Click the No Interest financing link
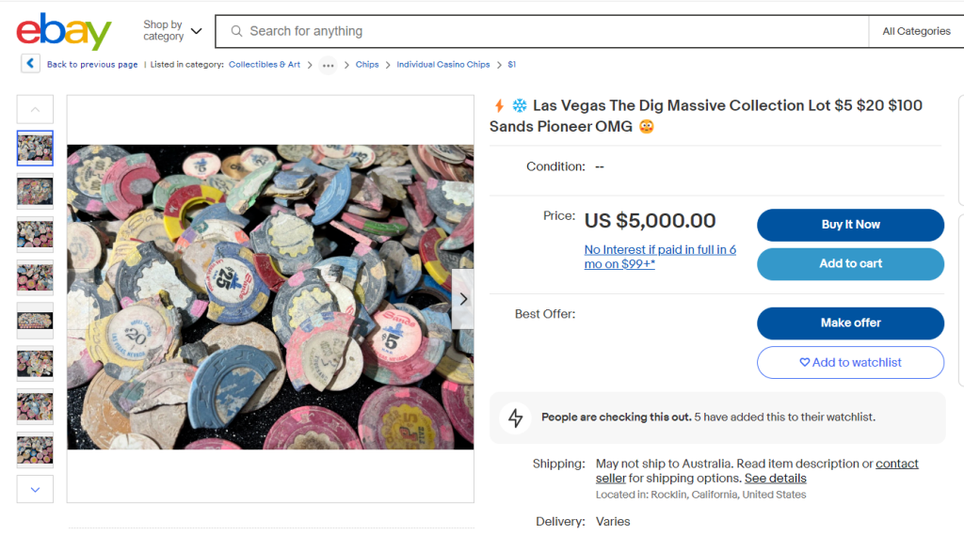 660,257
